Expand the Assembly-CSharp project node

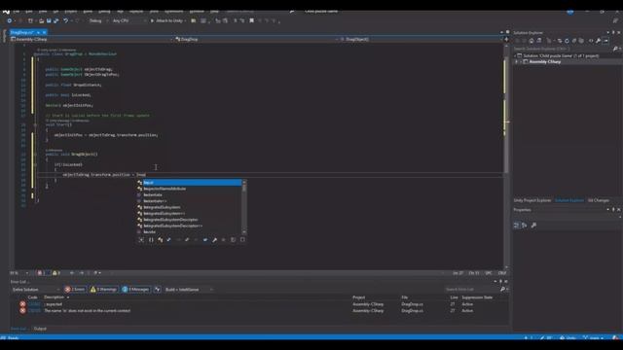coord(517,62)
